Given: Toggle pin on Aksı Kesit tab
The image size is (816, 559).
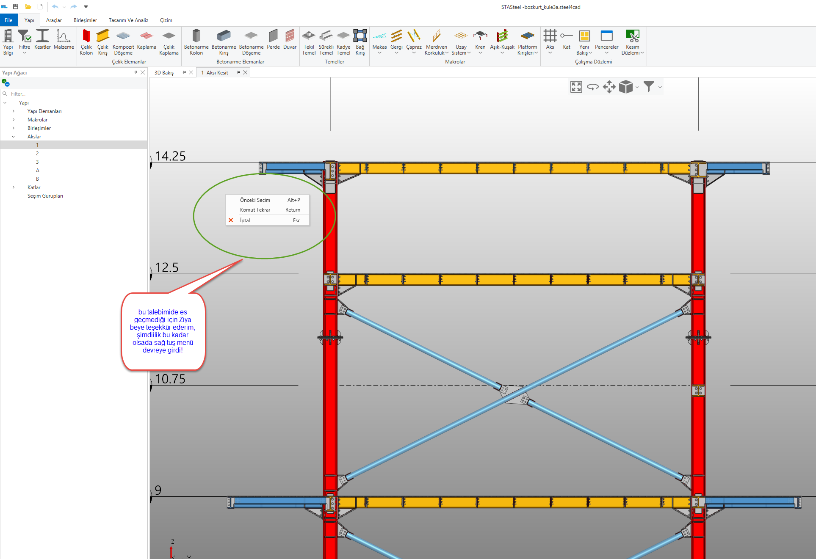Looking at the screenshot, I should pos(238,72).
